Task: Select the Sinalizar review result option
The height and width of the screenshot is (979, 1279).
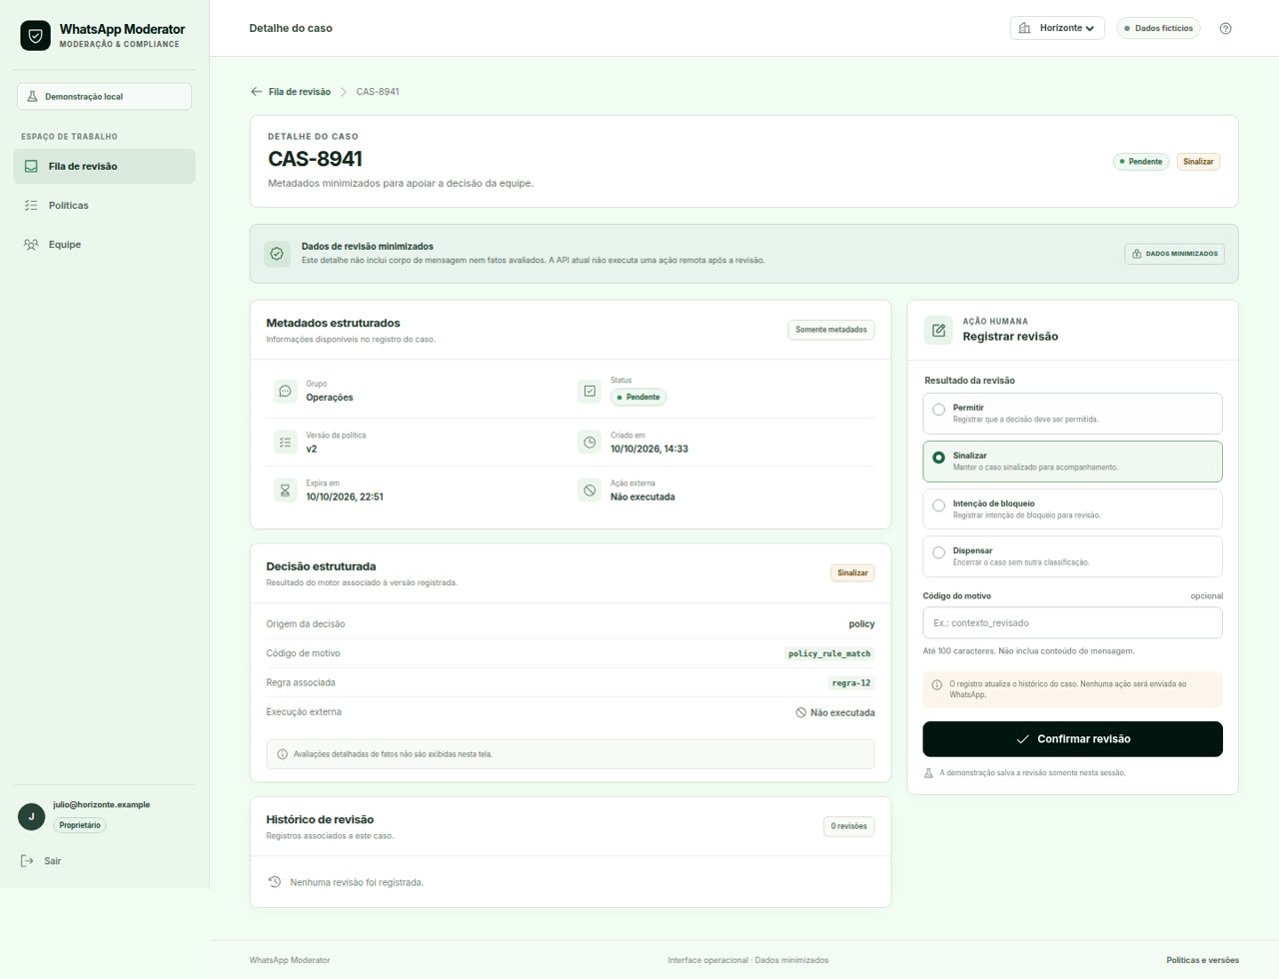Action: point(1072,462)
